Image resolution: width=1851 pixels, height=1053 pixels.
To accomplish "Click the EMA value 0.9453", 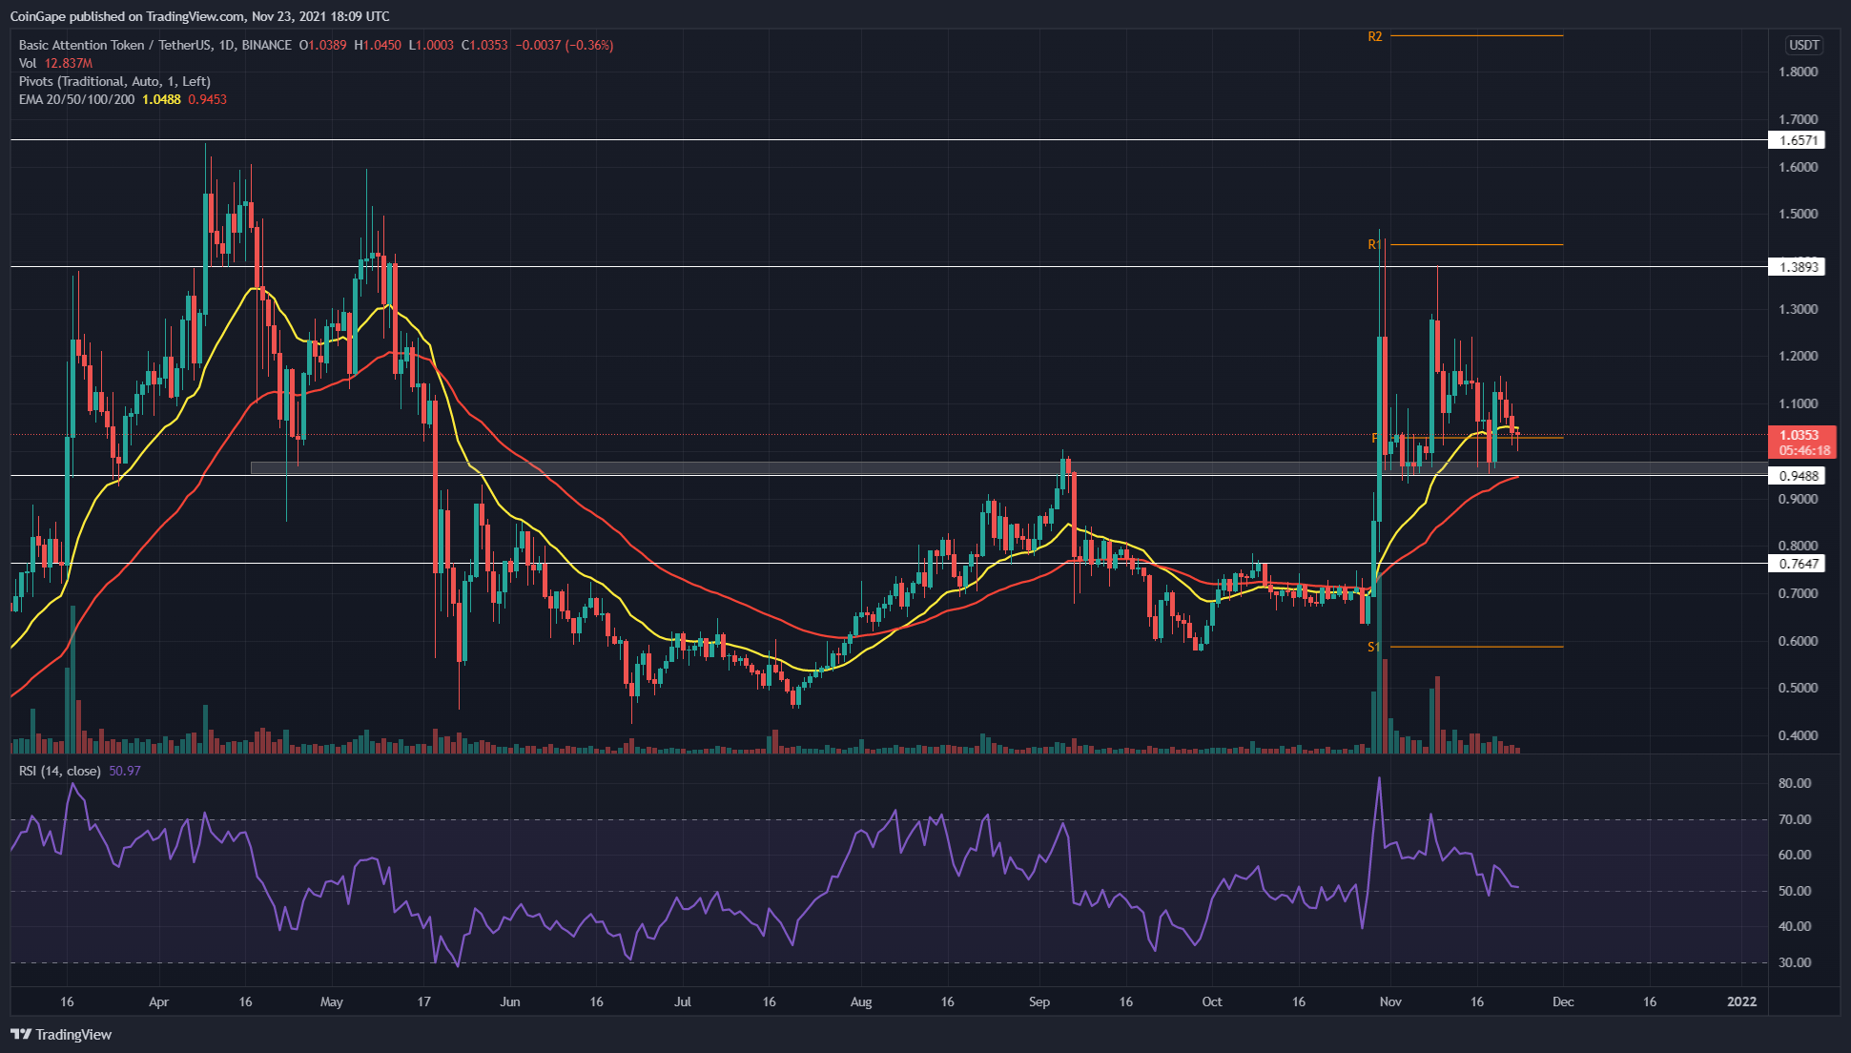I will tap(207, 99).
